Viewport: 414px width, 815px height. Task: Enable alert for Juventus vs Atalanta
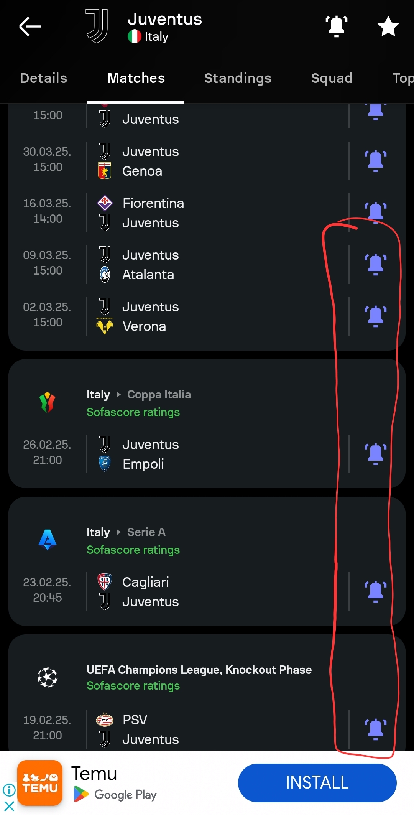pyautogui.click(x=375, y=264)
